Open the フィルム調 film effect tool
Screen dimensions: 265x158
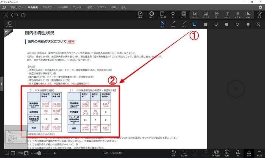pos(162,15)
